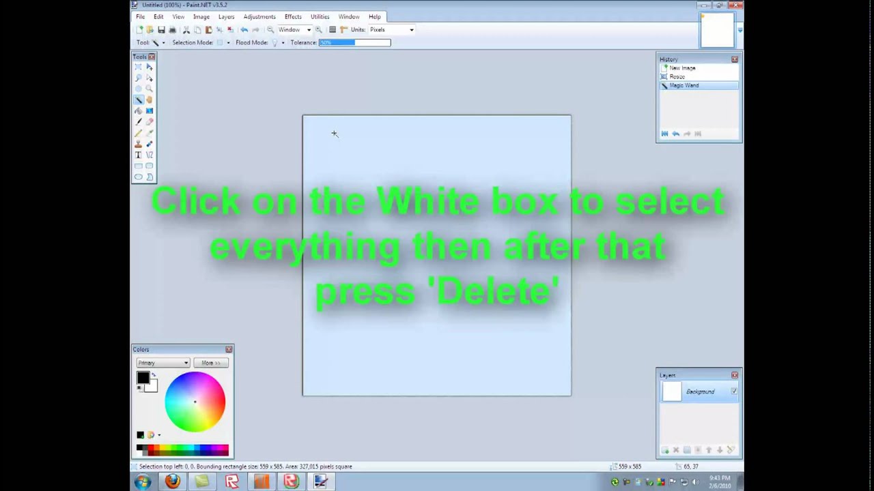The image size is (874, 491).
Task: Select the Color Picker tool
Action: coord(149,132)
